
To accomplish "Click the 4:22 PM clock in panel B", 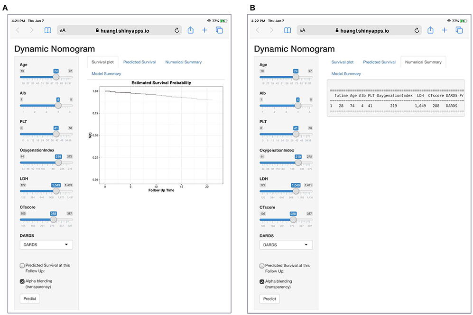I will tap(258, 21).
